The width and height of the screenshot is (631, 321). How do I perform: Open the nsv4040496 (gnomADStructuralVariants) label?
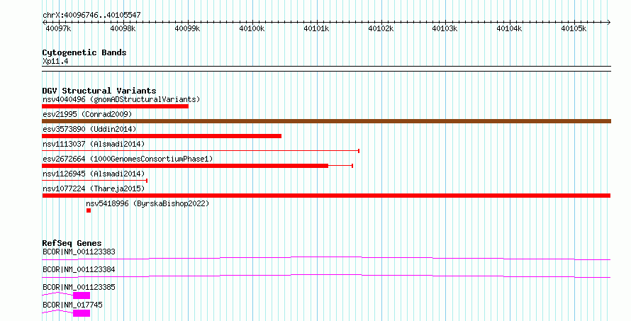click(x=121, y=99)
